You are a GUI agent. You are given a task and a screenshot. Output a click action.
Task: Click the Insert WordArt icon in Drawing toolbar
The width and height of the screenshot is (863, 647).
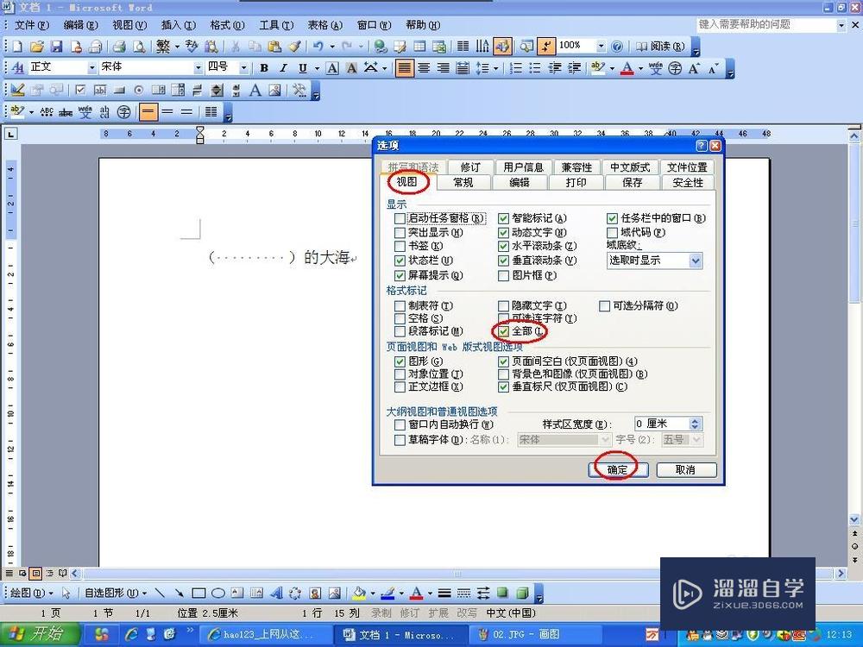click(276, 594)
